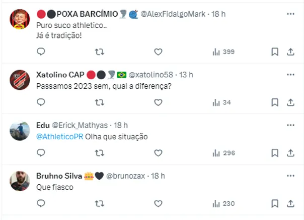Repost Edu's tweet
Viewport: 304px width, 220px height.
100,152
